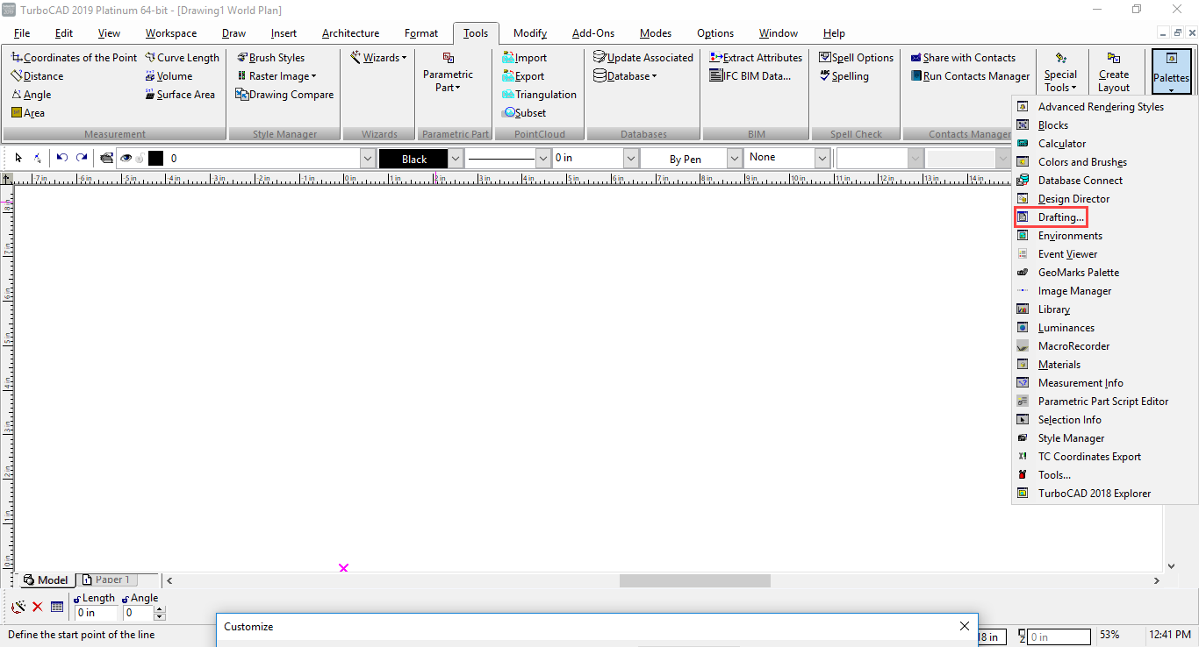Screen dimensions: 1199x647
Task: Toggle the Length lock icon
Action: pos(77,599)
